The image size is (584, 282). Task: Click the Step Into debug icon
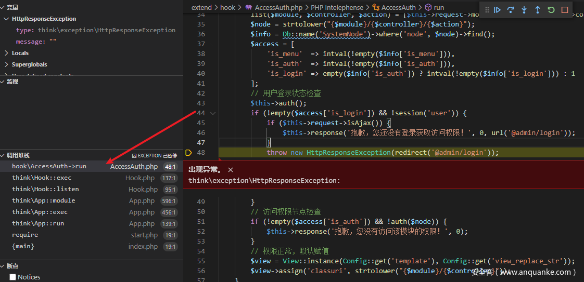tap(524, 10)
